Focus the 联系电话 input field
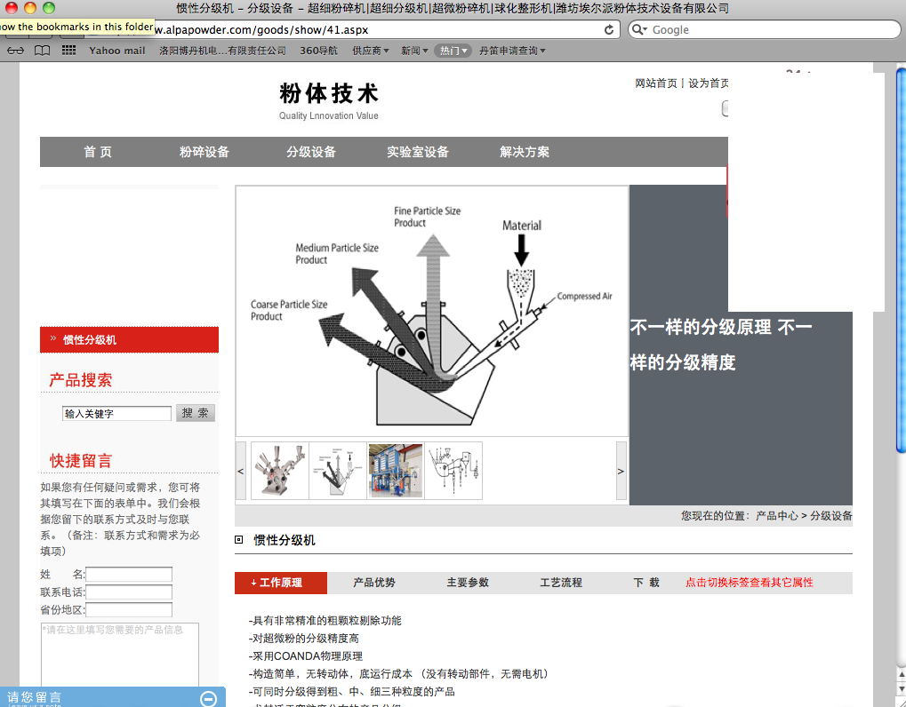The image size is (906, 707). pos(129,592)
